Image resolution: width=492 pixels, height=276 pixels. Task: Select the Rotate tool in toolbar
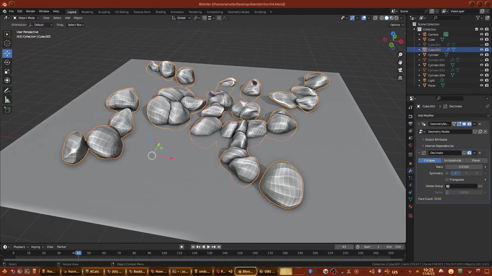pyautogui.click(x=7, y=63)
